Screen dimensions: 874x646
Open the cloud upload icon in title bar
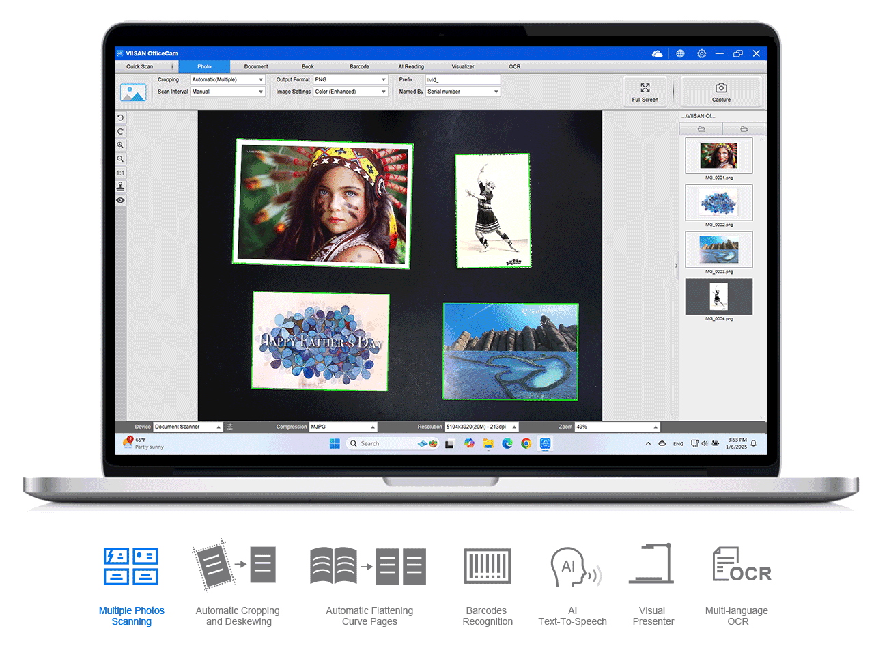(657, 53)
